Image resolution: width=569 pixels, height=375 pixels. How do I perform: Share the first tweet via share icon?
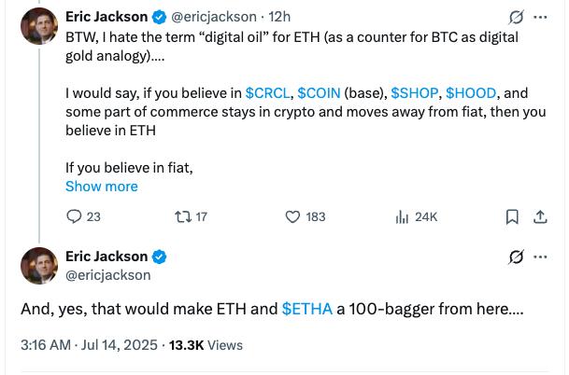[539, 216]
